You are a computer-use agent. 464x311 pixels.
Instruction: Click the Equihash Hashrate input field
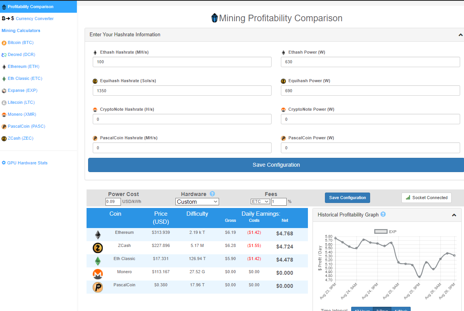(182, 90)
